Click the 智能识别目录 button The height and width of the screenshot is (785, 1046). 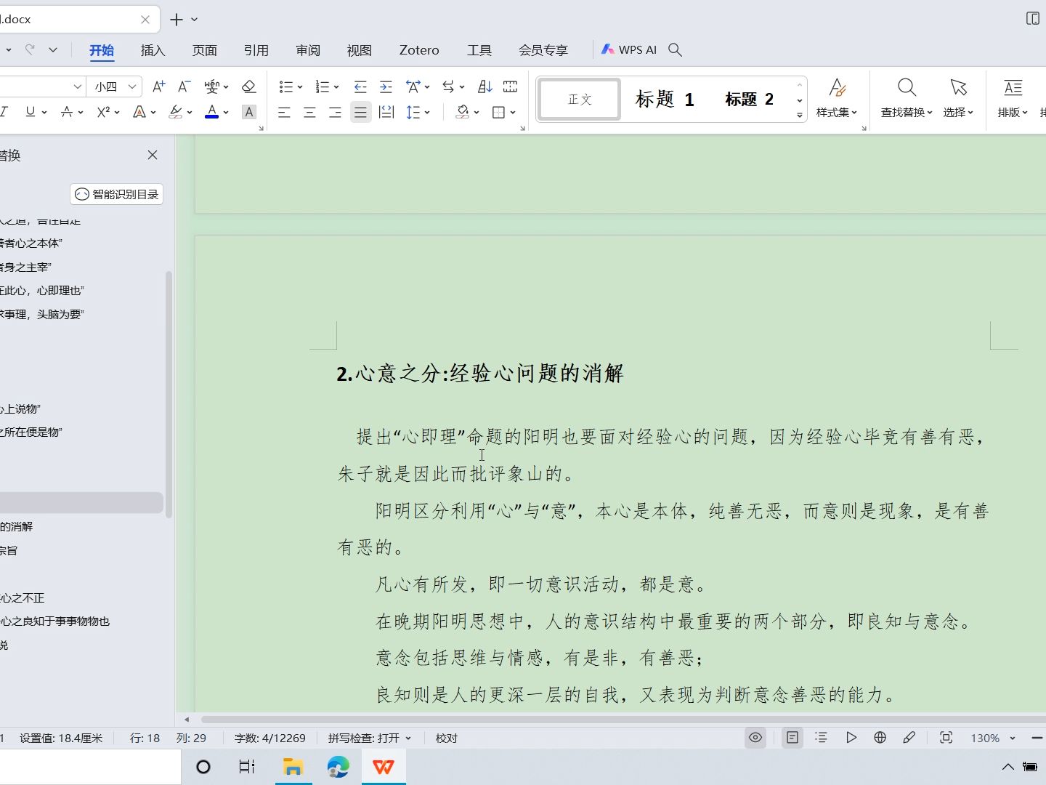(116, 194)
